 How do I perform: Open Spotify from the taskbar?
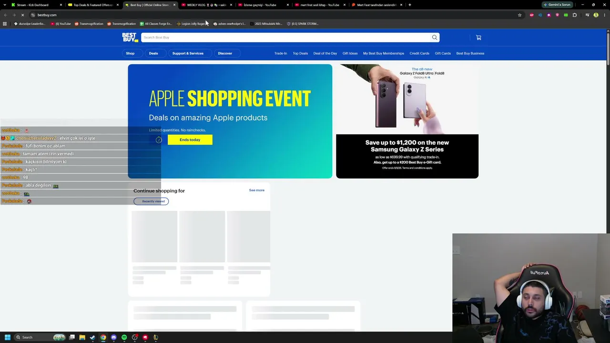pos(124,337)
